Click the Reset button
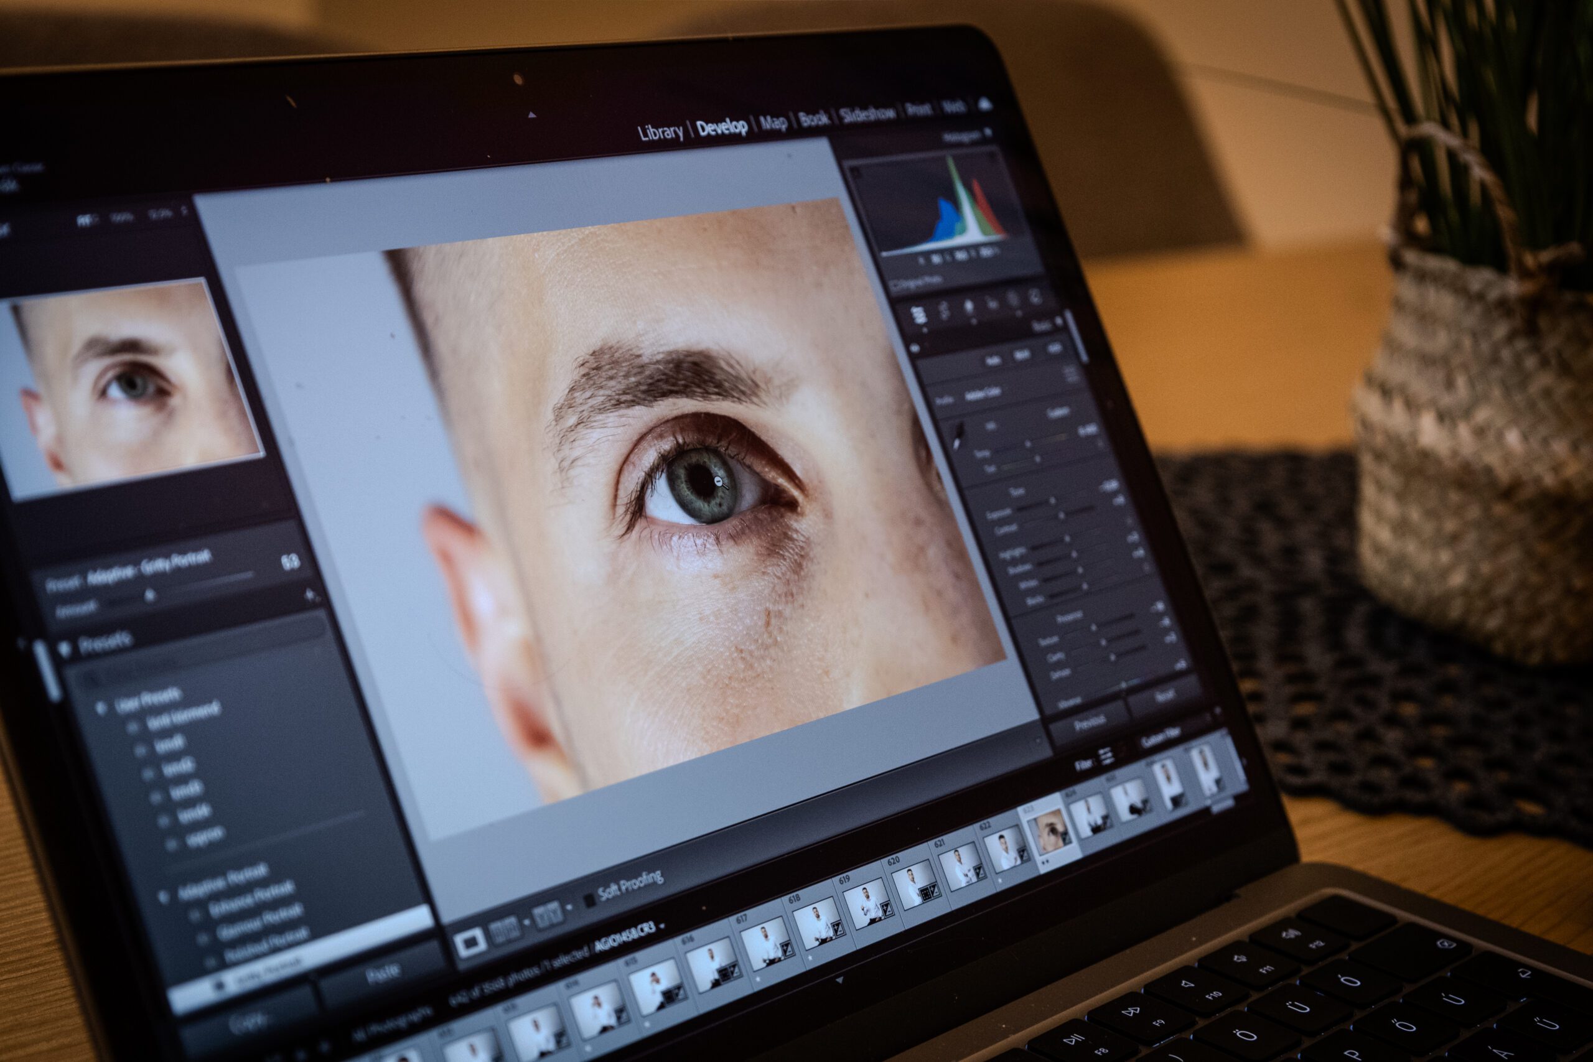This screenshot has height=1062, width=1593. click(x=1164, y=696)
